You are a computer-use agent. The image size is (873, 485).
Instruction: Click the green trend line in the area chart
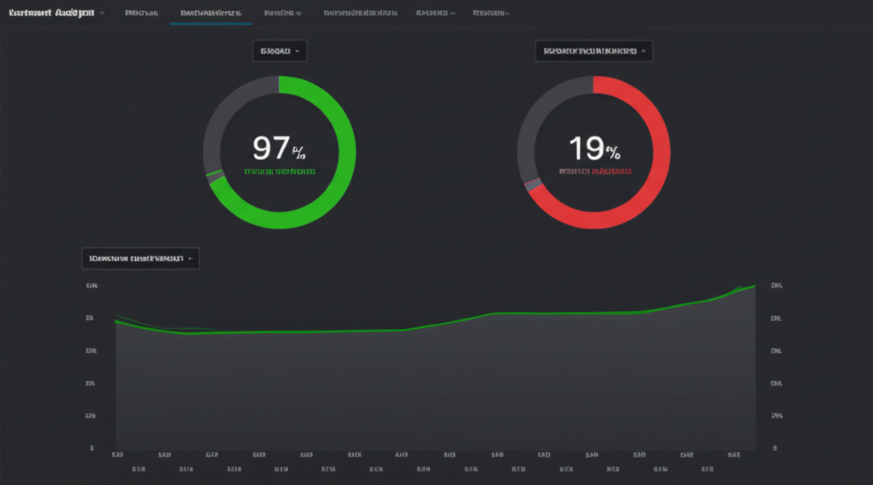pyautogui.click(x=434, y=326)
